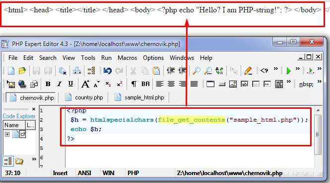Click the Name column header in Code Explorer
Image resolution: width=330 pixels, height=183 pixels.
coord(14,125)
